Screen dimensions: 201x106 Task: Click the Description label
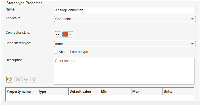click(x=14, y=60)
